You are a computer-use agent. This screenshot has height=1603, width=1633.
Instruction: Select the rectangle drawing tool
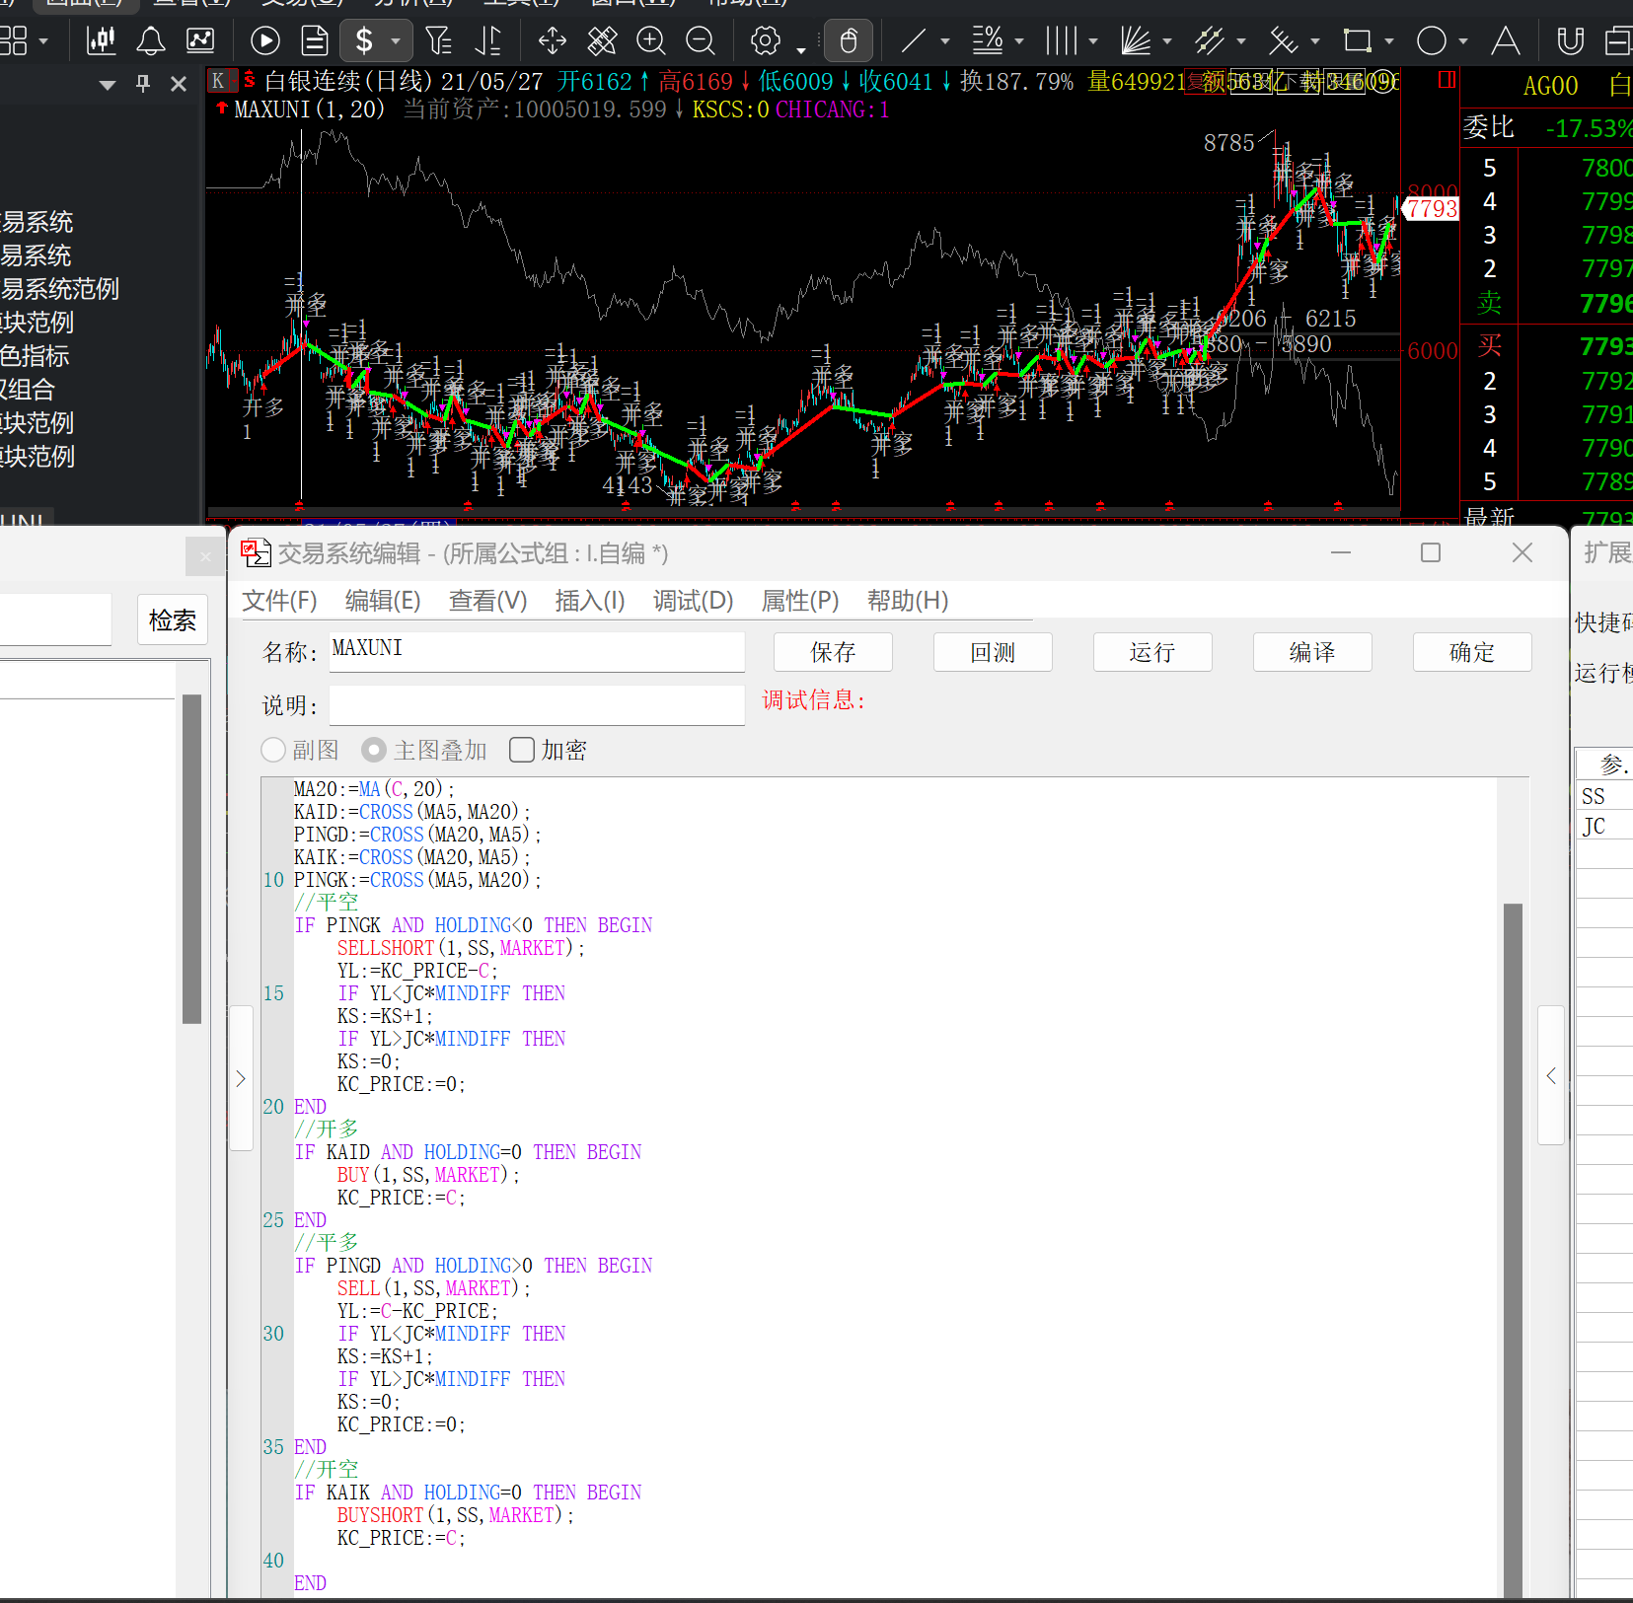(1358, 40)
